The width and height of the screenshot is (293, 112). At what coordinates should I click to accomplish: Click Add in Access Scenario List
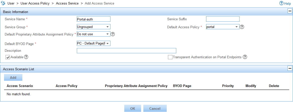point(13,77)
